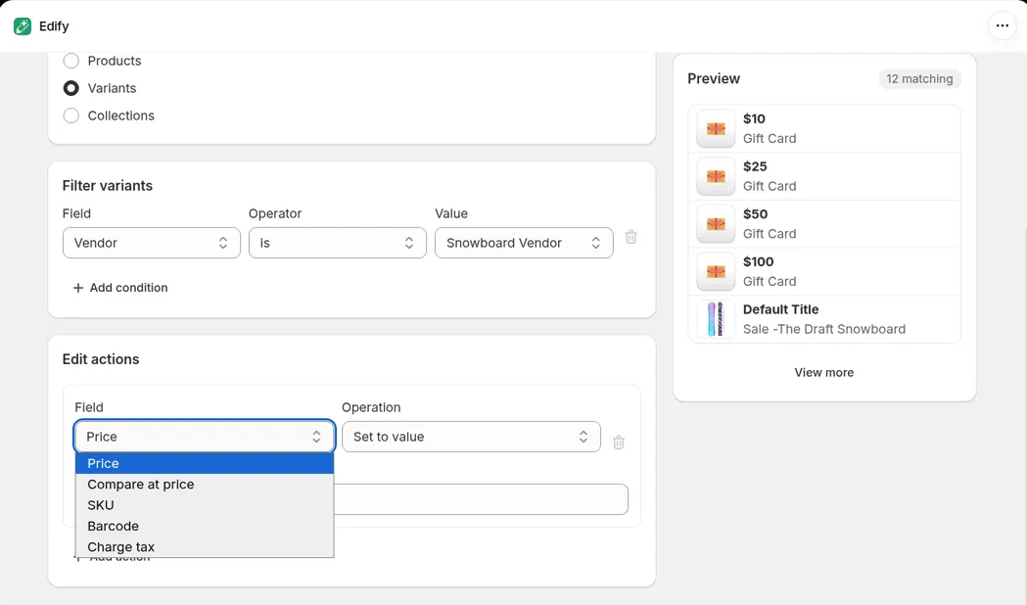Viewport: 1027px width, 605px height.
Task: Choose Barcode from the field list
Action: [205, 527]
